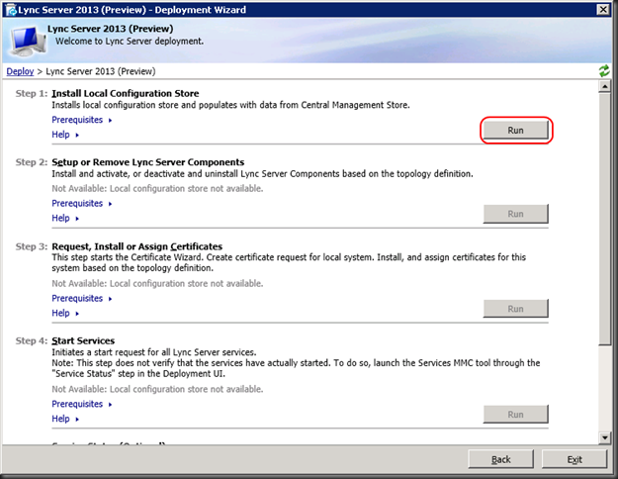Click the scrollbar down arrow
618x479 pixels.
click(x=604, y=437)
